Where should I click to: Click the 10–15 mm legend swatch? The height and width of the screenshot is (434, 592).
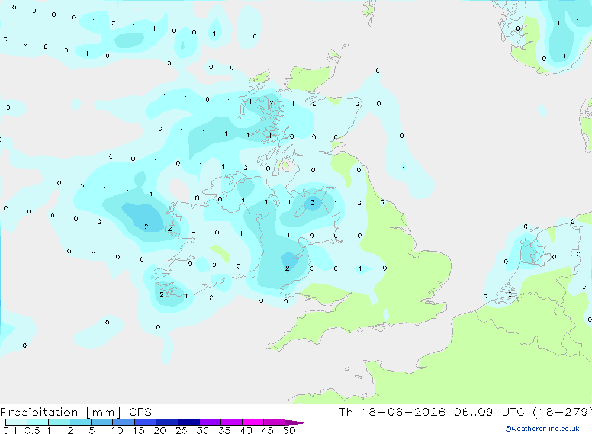pos(124,422)
